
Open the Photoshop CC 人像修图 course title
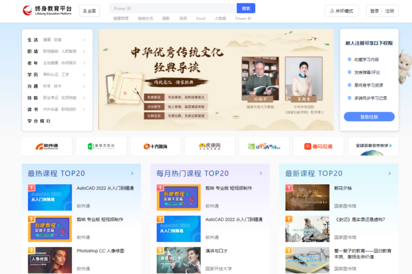[100, 251]
